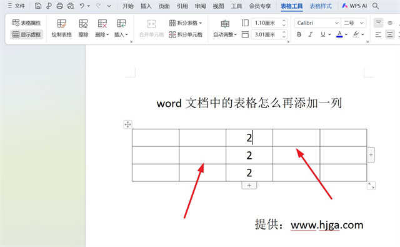This screenshot has width=400, height=247.
Task: Click the table resize corner handle
Action: click(x=371, y=186)
